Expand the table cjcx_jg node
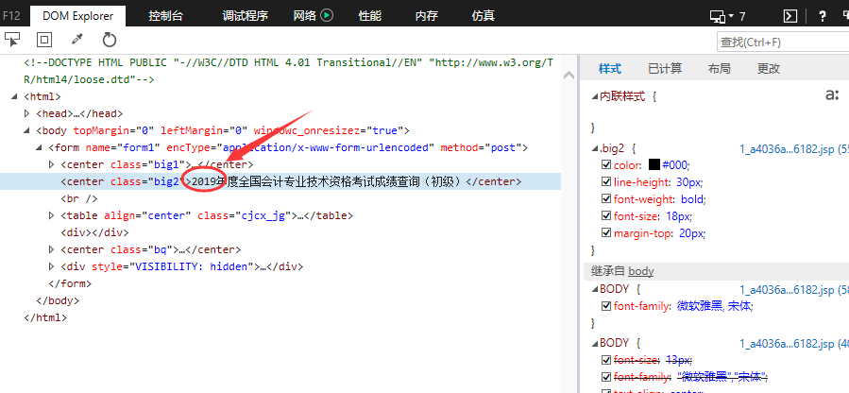Viewport: 849px width, 393px height. point(52,215)
